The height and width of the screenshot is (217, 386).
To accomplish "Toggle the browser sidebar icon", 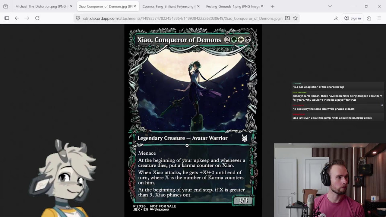I will (7, 18).
